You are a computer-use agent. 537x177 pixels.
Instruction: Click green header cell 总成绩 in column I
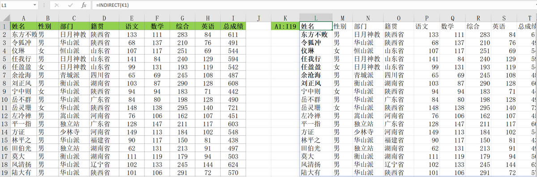point(233,26)
